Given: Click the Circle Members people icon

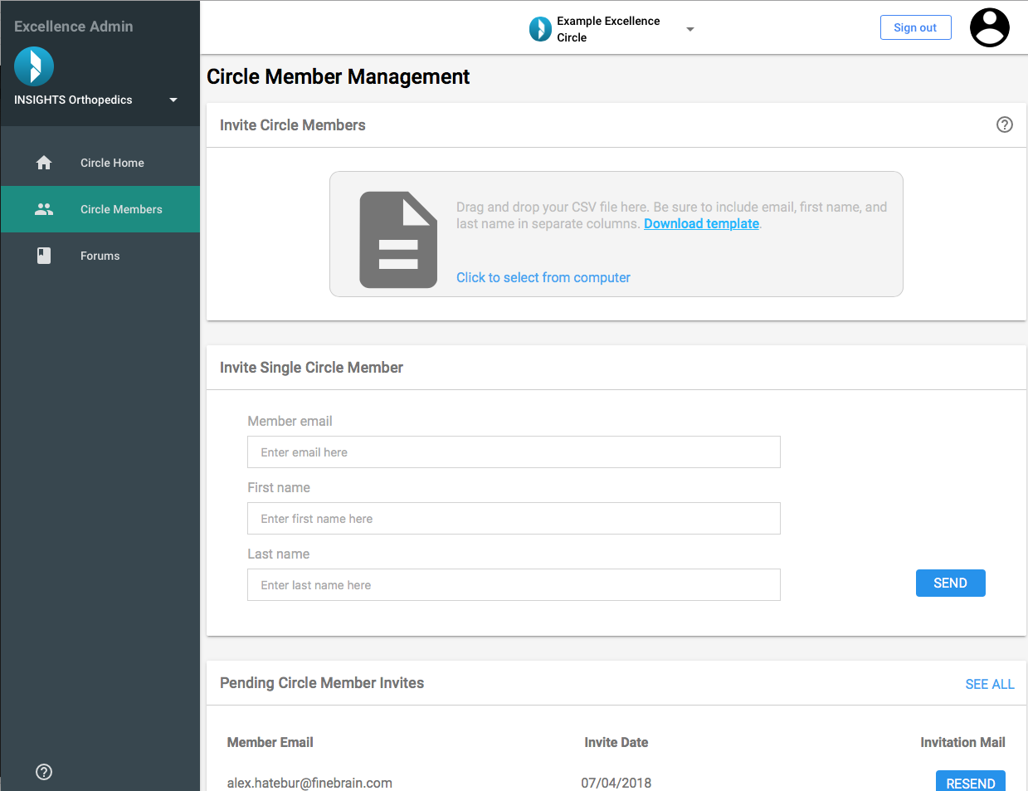Looking at the screenshot, I should coord(44,209).
